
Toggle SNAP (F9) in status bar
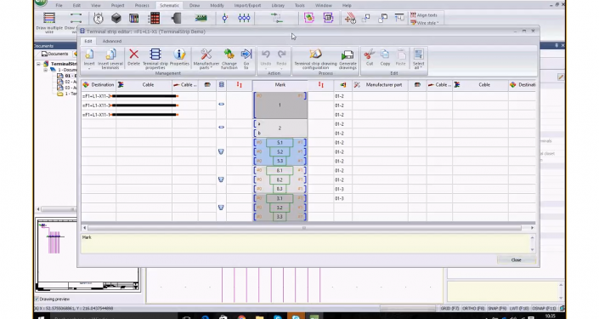pos(497,308)
